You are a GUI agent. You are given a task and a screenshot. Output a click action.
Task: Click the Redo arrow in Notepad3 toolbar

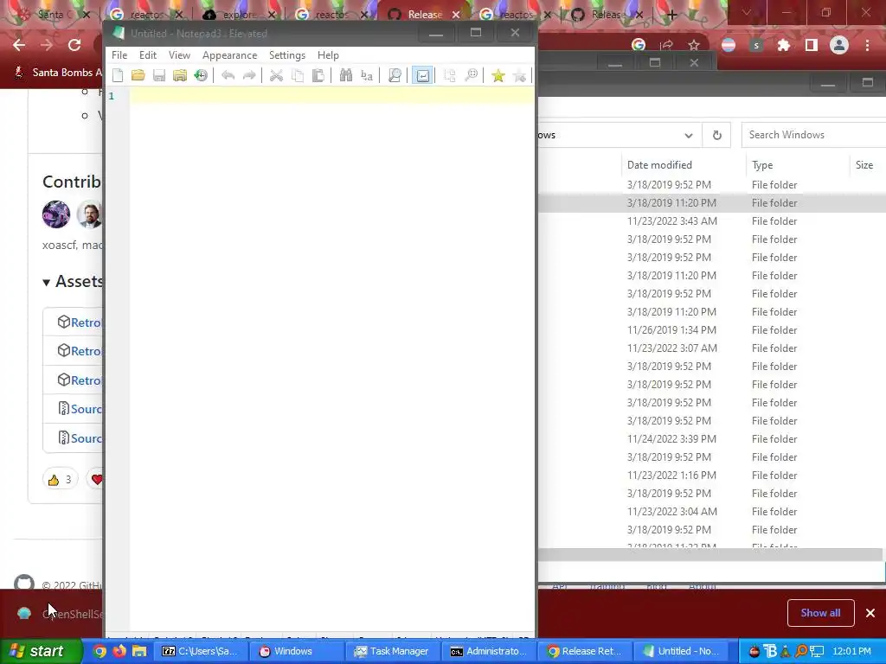click(x=248, y=75)
